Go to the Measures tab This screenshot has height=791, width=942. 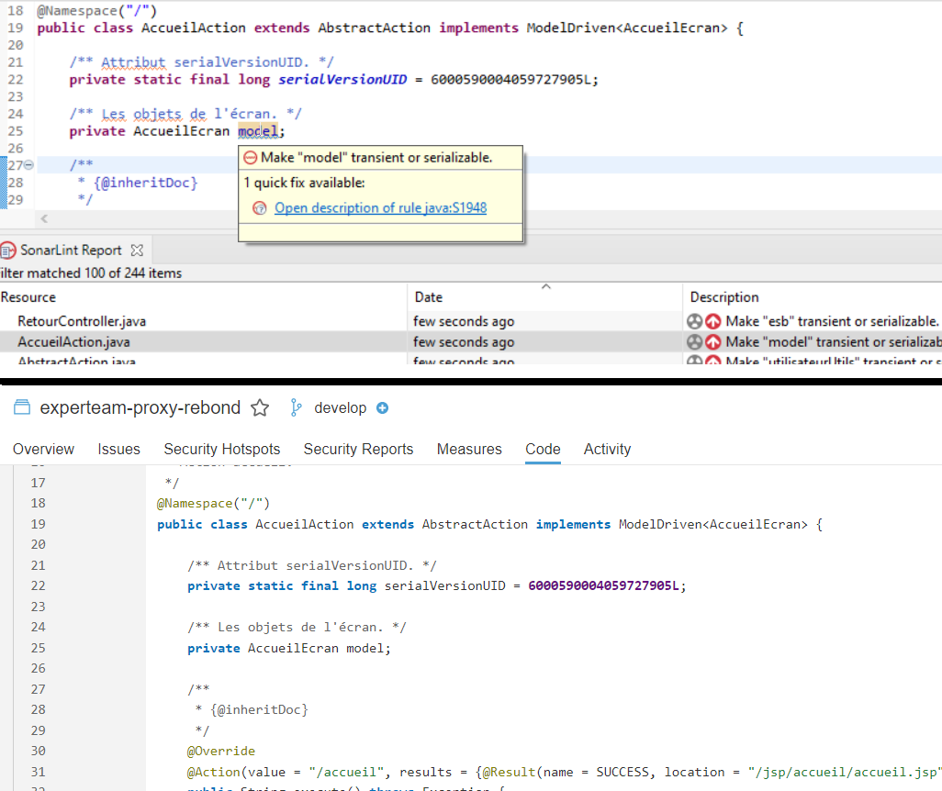469,450
